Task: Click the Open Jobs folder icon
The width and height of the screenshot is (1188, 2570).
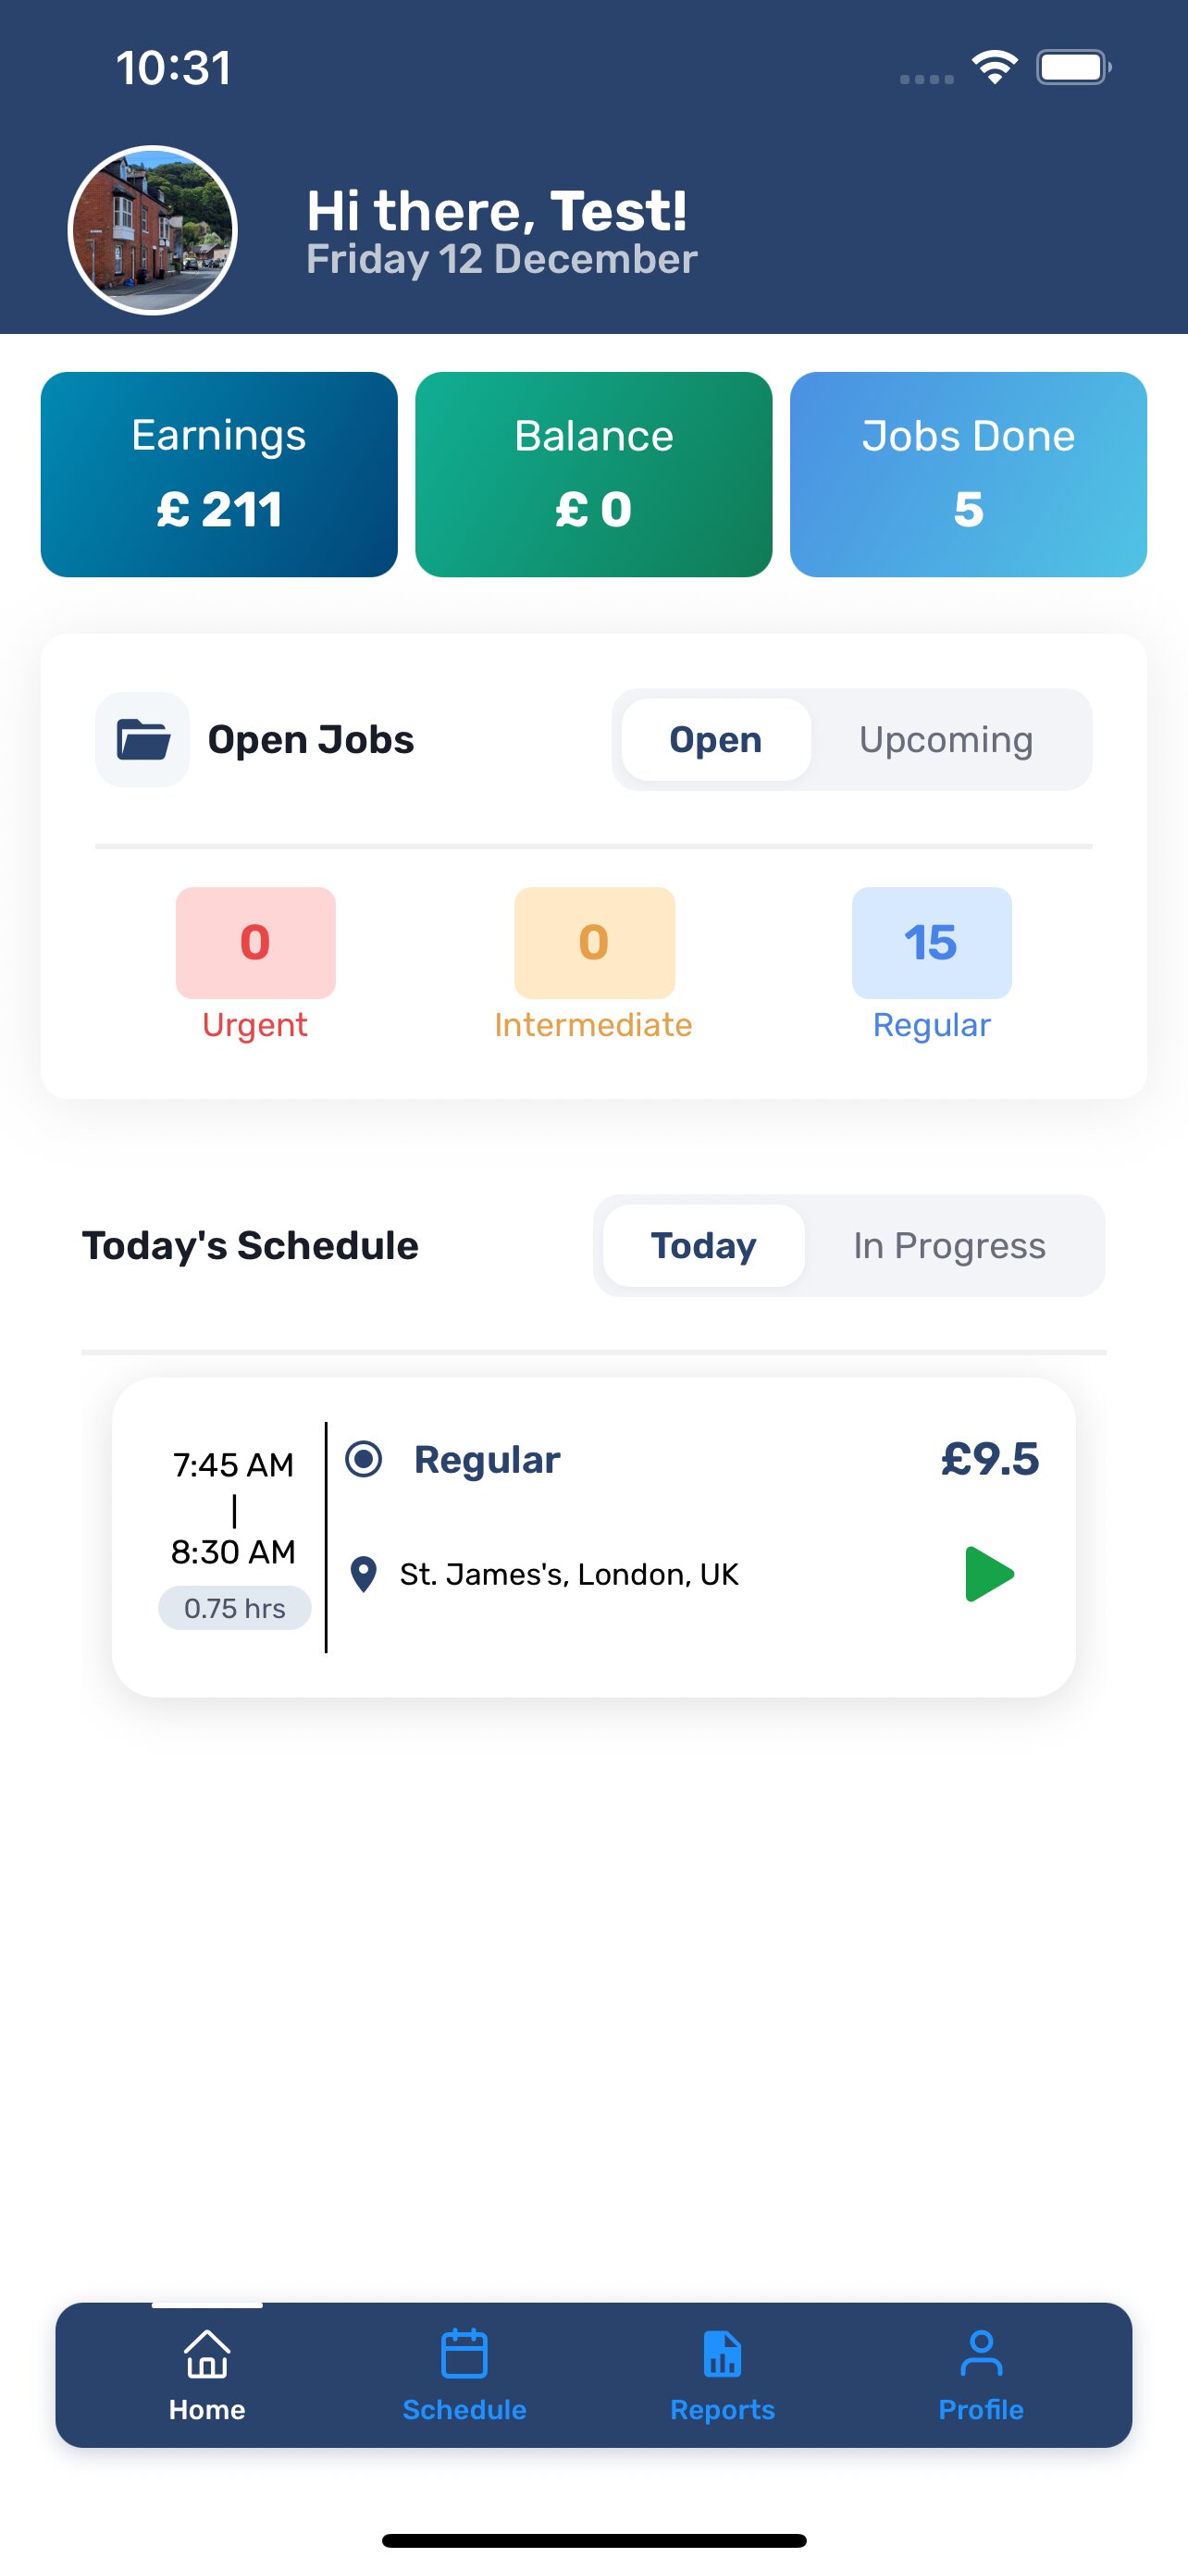Action: [x=142, y=739]
